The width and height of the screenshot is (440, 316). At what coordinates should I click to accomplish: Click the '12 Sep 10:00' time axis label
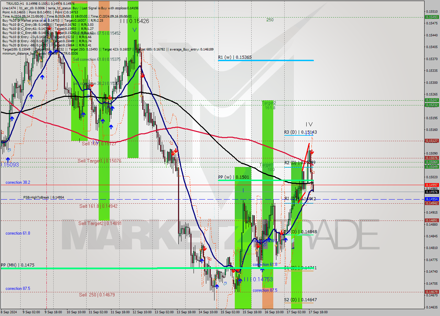(142, 312)
